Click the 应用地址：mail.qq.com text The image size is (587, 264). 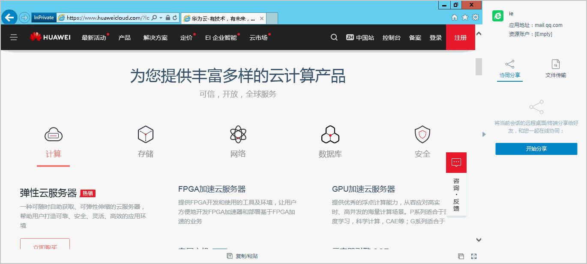536,25
